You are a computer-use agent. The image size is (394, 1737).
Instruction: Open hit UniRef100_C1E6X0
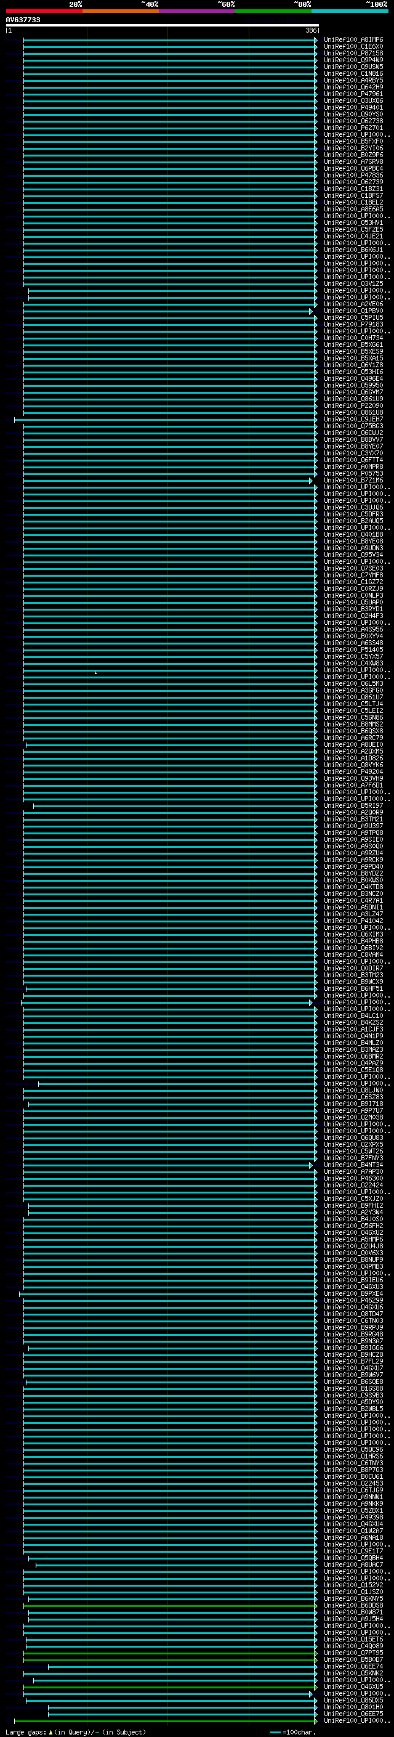click(353, 47)
